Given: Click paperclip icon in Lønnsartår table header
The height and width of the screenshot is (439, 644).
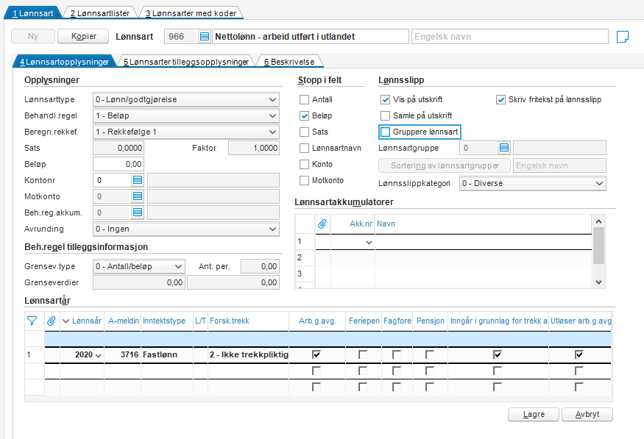Looking at the screenshot, I should point(52,321).
